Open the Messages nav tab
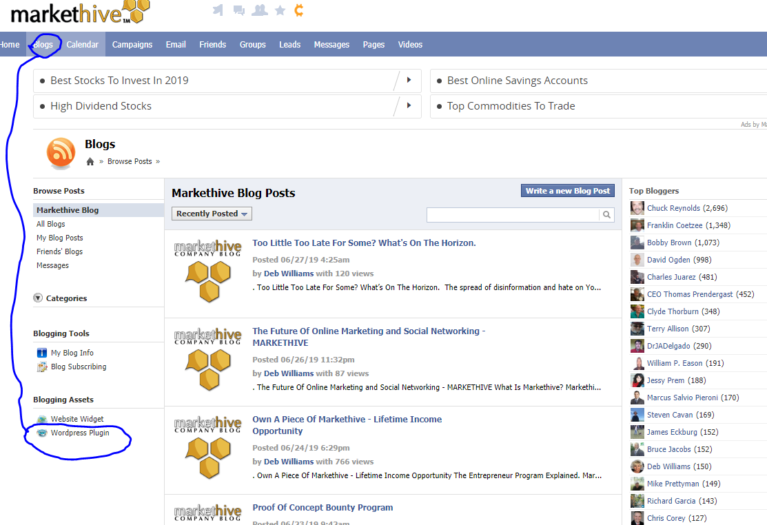Viewport: 767px width, 525px height. pyautogui.click(x=331, y=45)
